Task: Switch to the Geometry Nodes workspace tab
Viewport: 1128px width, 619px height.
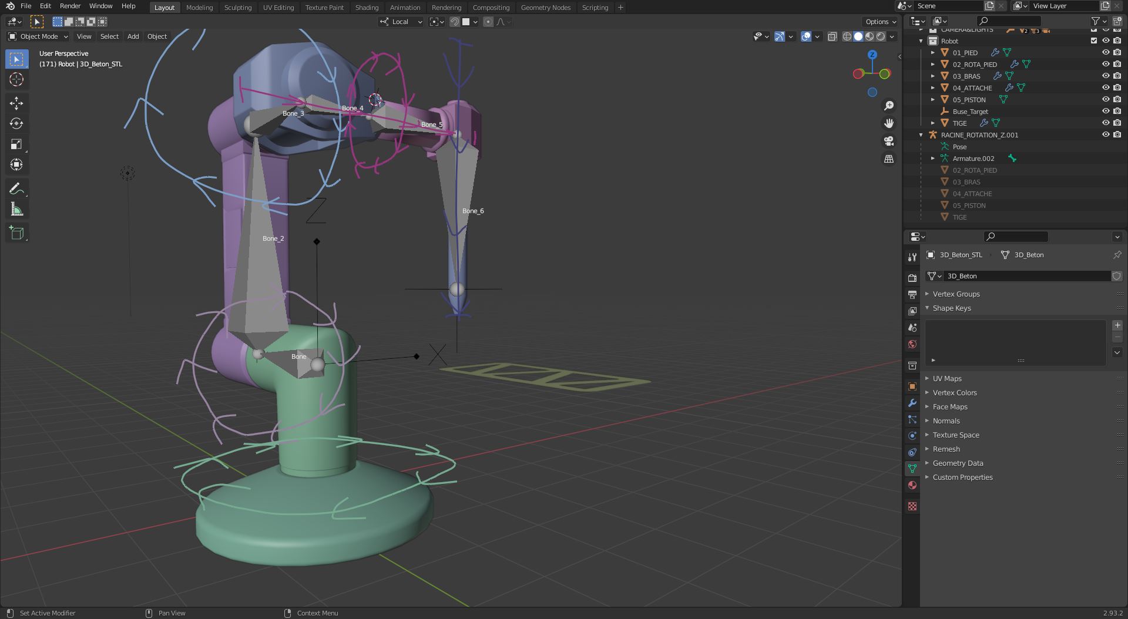Action: [545, 8]
